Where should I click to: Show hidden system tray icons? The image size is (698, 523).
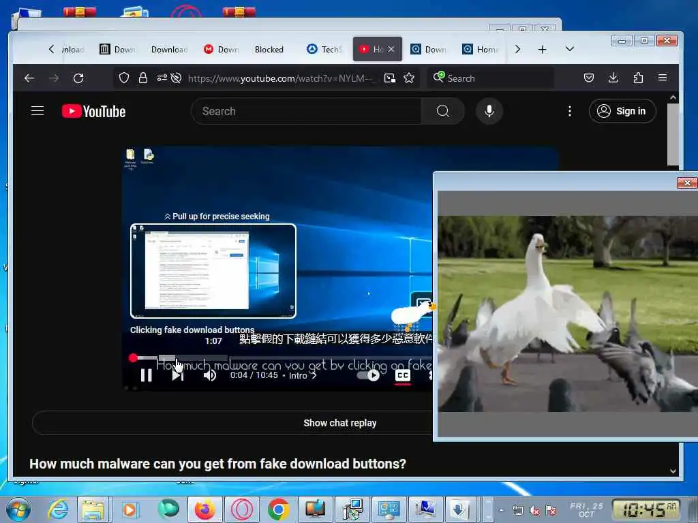pyautogui.click(x=501, y=510)
